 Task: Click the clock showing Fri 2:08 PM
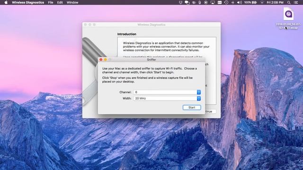pos(275,2)
